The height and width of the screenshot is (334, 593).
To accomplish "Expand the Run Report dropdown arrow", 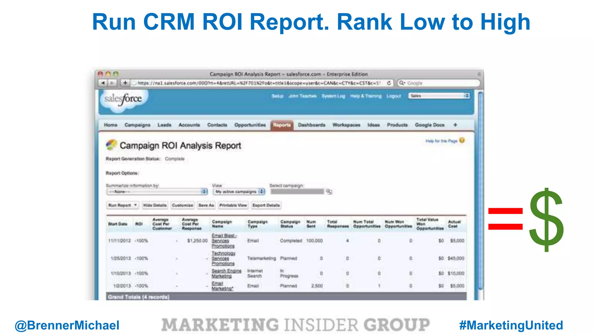I will tap(135, 205).
